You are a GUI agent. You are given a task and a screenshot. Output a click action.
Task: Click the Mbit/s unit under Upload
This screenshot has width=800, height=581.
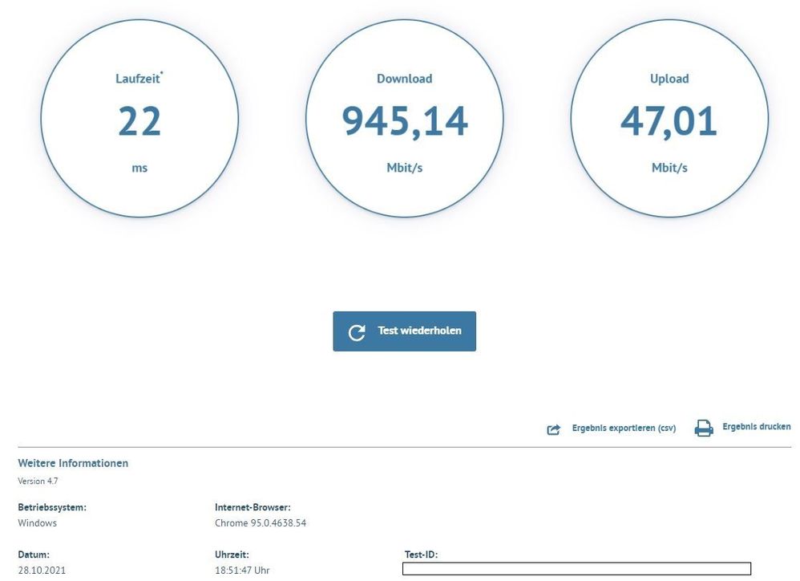(669, 168)
